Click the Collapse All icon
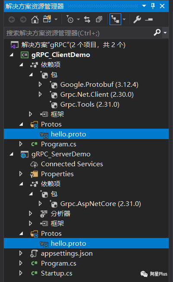173x282 pixels. [99, 19]
